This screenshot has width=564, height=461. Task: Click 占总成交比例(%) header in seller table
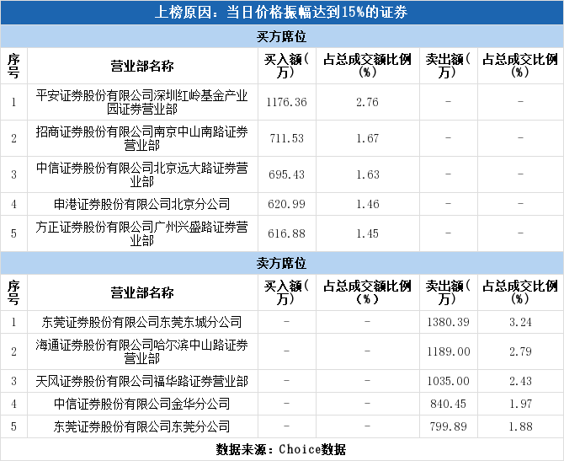(520, 292)
